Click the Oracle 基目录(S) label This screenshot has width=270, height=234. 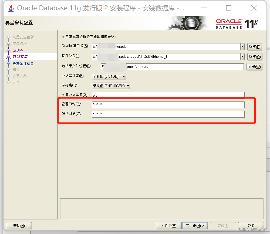pos(75,46)
